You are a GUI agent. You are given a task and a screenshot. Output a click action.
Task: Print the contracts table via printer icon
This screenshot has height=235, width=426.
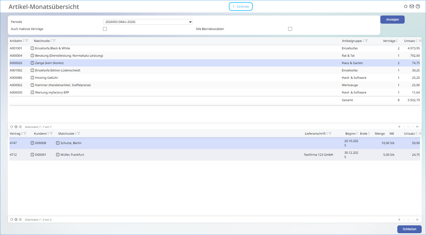[16, 220]
